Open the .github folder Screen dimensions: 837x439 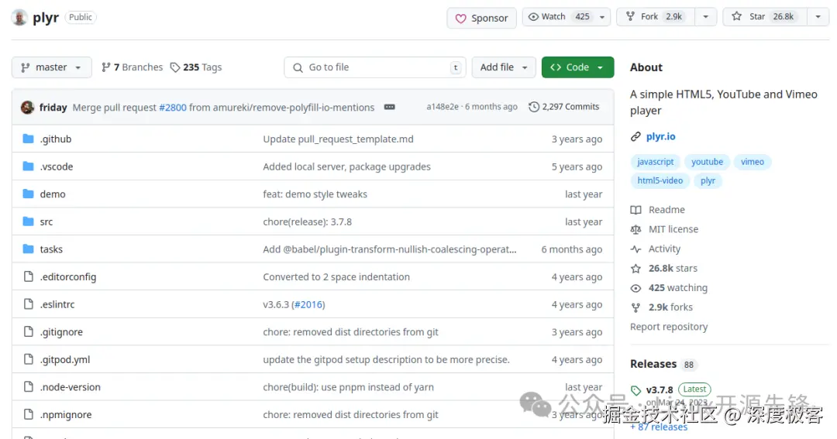click(x=56, y=139)
